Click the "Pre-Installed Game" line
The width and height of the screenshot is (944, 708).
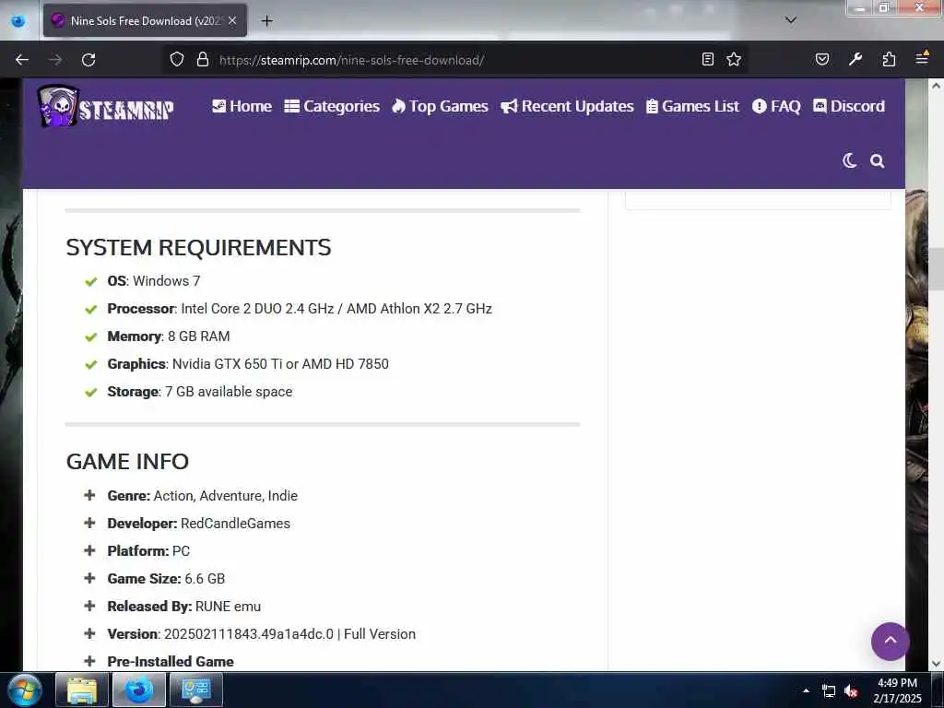point(171,662)
